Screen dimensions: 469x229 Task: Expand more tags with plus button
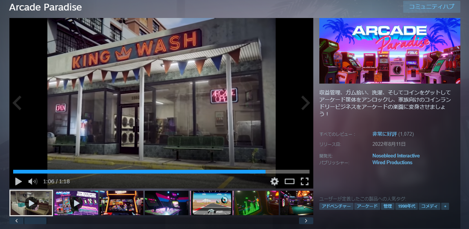[x=445, y=207]
